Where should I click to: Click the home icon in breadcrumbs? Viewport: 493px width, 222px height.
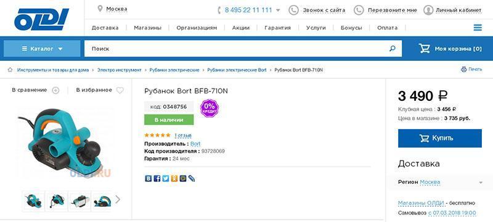tap(10, 69)
